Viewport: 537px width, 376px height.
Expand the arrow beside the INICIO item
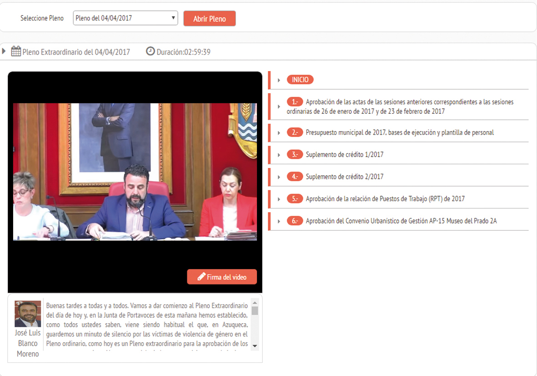(279, 80)
